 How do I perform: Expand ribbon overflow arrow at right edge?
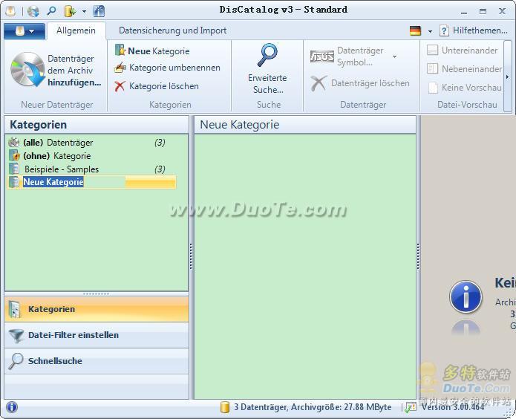(x=507, y=77)
